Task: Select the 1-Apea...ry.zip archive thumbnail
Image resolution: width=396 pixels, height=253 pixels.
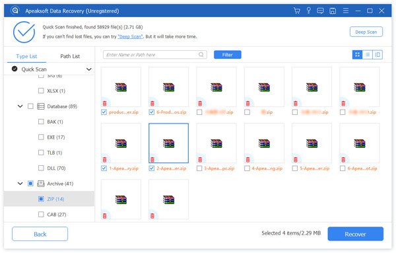Action: pos(121,143)
